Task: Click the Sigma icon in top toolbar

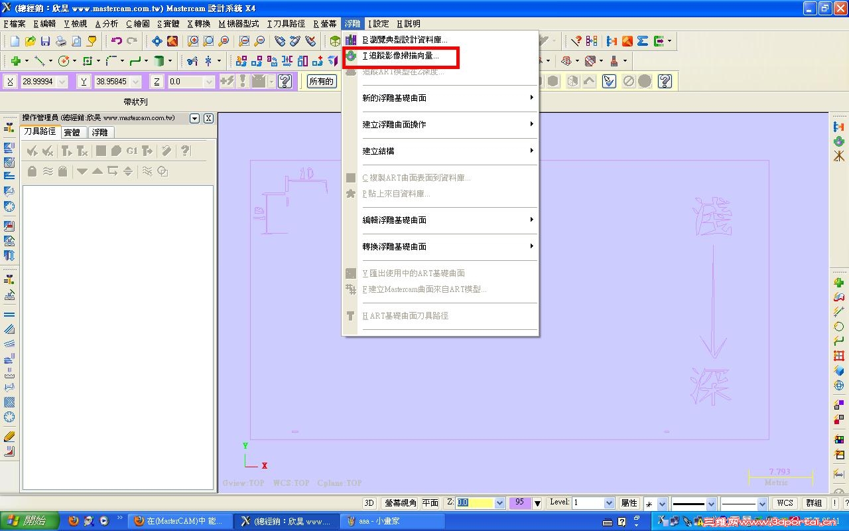Action: (x=643, y=41)
